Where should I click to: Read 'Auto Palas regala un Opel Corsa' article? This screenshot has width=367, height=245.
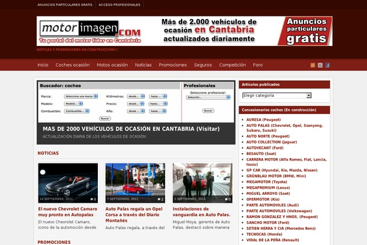[x=134, y=215]
